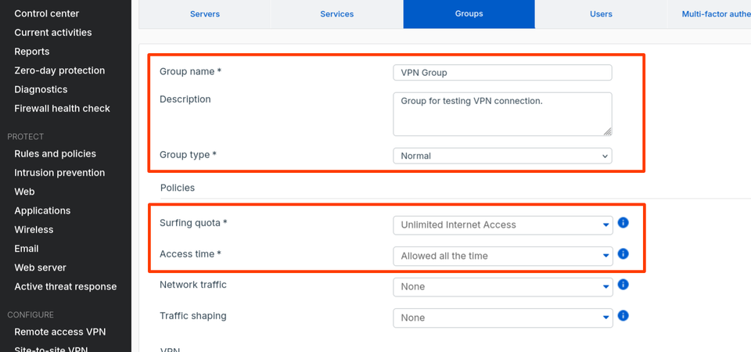Open the Group type dropdown
Screen dimensions: 751x352
coord(502,156)
